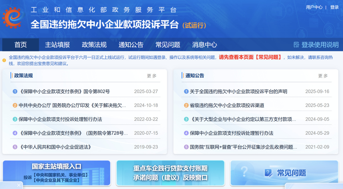Click the 国家主站填报入口 banner
This screenshot has width=343, height=189.
tap(56, 173)
